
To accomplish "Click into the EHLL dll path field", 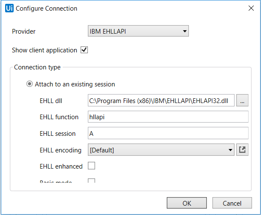I will click(161, 100).
